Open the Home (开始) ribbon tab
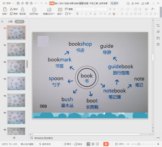The width and height of the screenshot is (162, 147). point(52,3)
